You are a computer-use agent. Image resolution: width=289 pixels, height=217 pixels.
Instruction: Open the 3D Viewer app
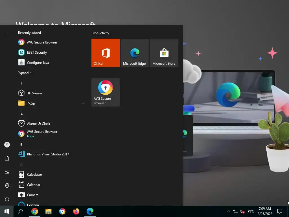click(x=51, y=93)
